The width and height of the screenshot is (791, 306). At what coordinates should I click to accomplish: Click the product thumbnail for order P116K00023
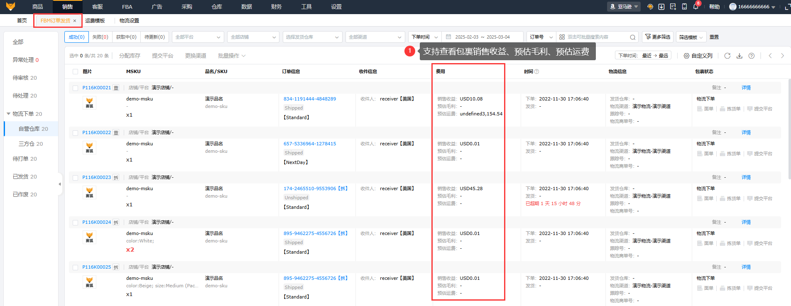pos(89,192)
